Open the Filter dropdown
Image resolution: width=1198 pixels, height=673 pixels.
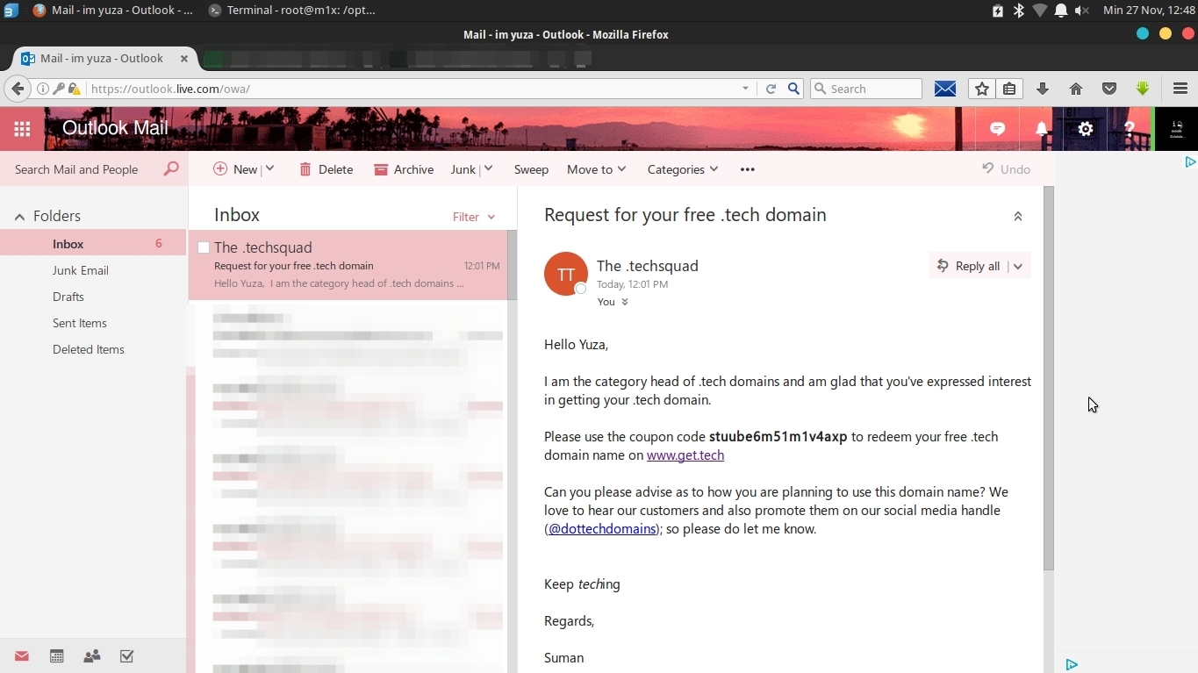tap(474, 217)
